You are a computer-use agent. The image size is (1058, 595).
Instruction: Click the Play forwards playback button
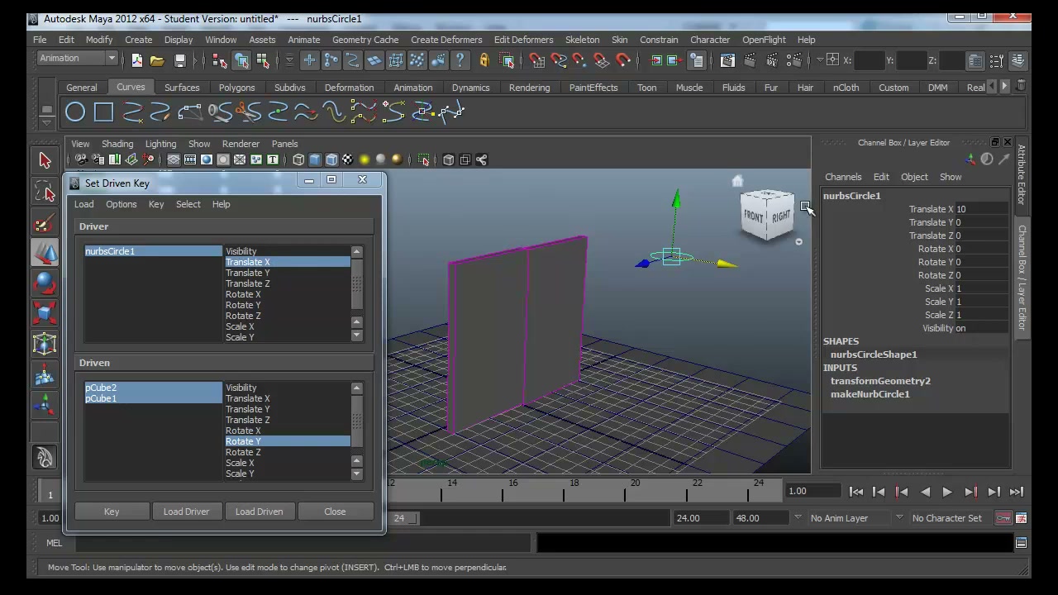point(947,492)
